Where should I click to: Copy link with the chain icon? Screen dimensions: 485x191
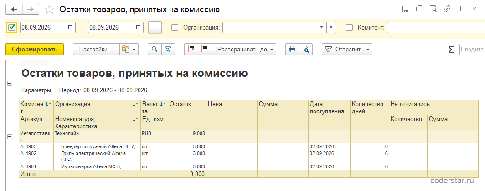pos(447,9)
